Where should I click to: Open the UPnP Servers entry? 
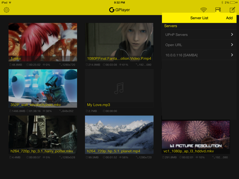point(199,35)
